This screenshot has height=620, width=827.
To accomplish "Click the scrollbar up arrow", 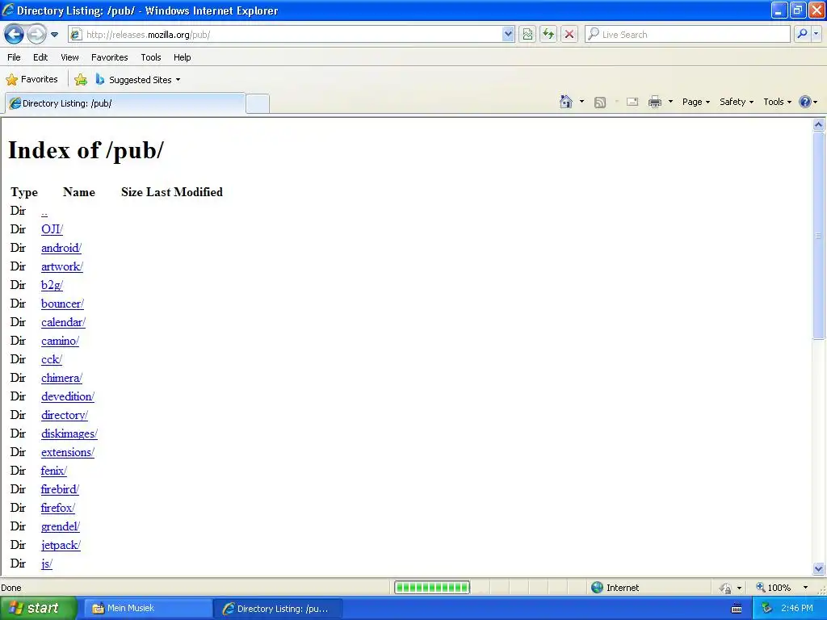I will (x=819, y=125).
